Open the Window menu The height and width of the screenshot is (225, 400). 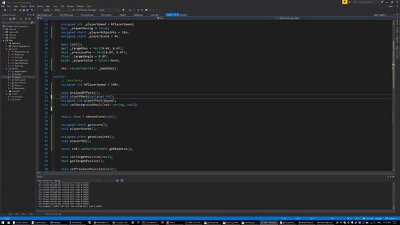pos(80,6)
